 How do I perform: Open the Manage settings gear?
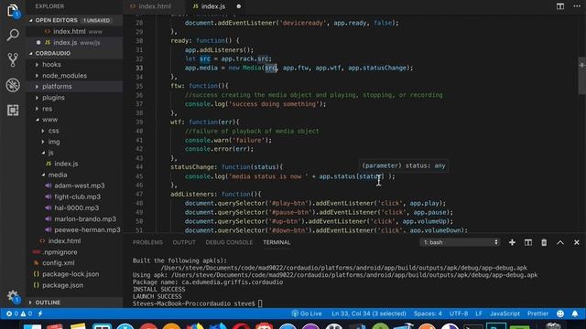(x=13, y=296)
